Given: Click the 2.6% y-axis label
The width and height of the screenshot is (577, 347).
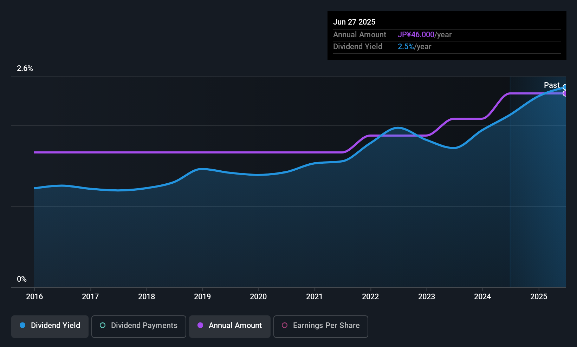Looking at the screenshot, I should pyautogui.click(x=25, y=68).
